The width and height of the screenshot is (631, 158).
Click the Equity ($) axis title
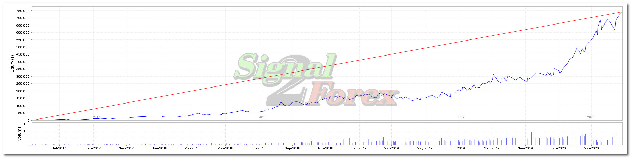point(13,63)
